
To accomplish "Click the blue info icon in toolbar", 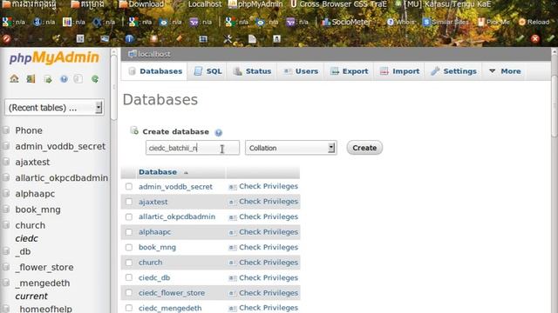I will click(129, 38).
